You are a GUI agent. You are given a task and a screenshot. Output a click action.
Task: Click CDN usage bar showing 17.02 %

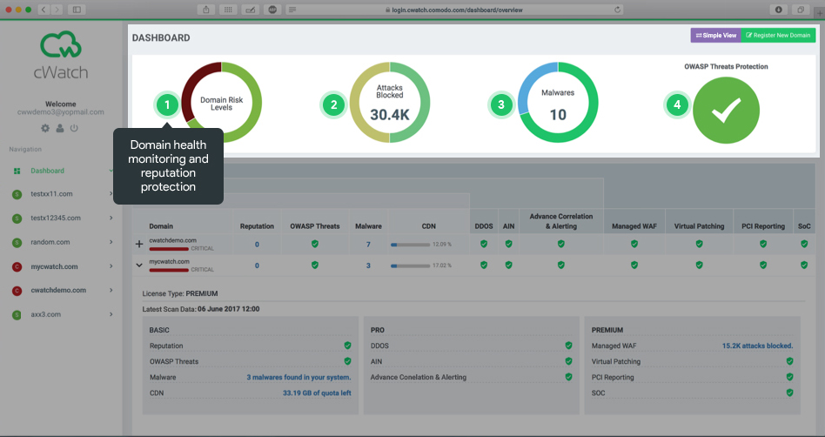411,266
